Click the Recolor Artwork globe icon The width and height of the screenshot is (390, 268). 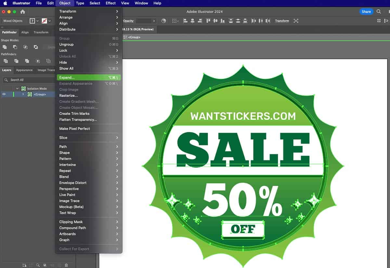[163, 21]
